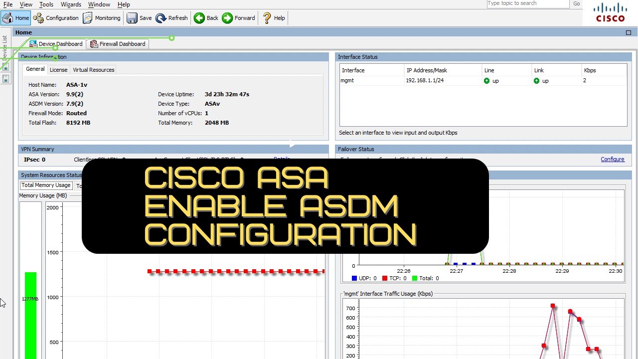Screen dimensions: 638x359
Task: Switch to the Virtual Resources tab
Action: (94, 70)
